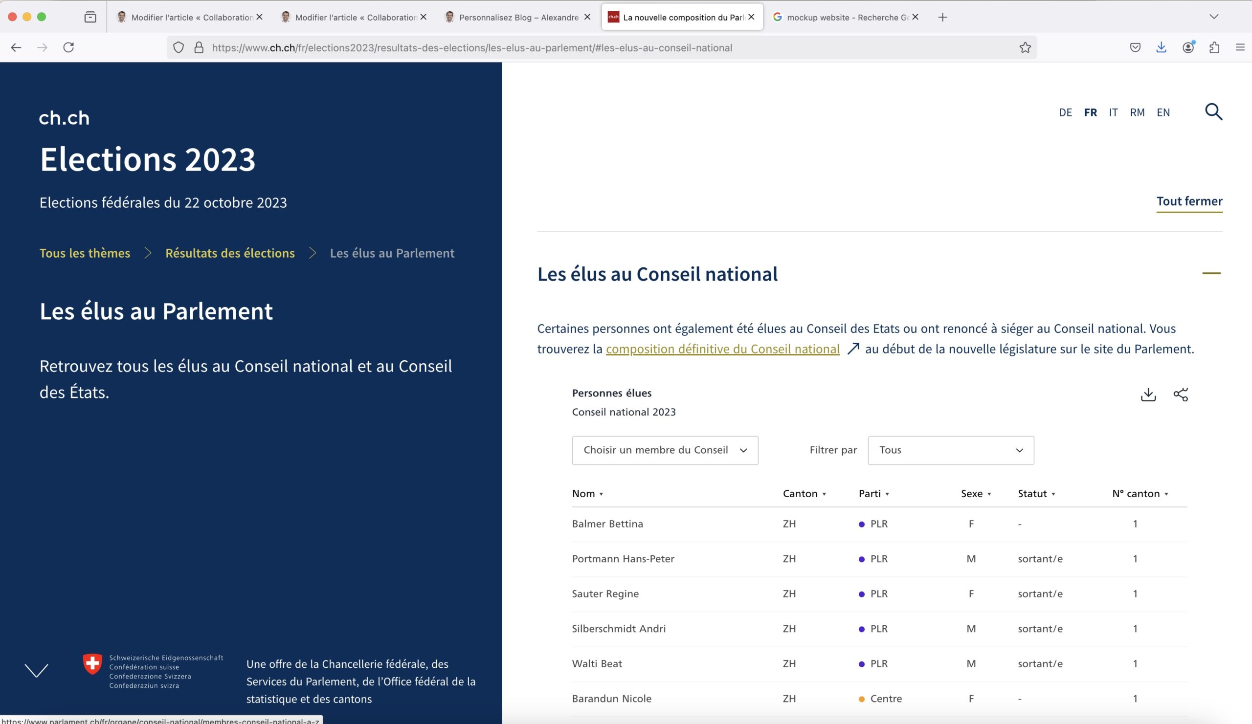Click the Tout fermer link

(1189, 201)
